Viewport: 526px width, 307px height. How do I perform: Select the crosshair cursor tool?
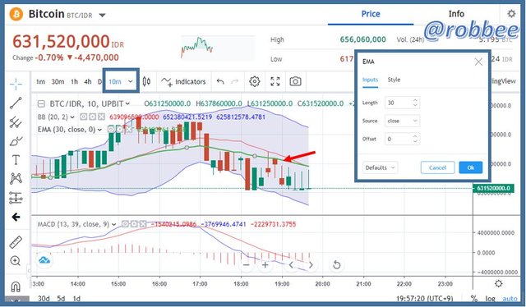16,84
